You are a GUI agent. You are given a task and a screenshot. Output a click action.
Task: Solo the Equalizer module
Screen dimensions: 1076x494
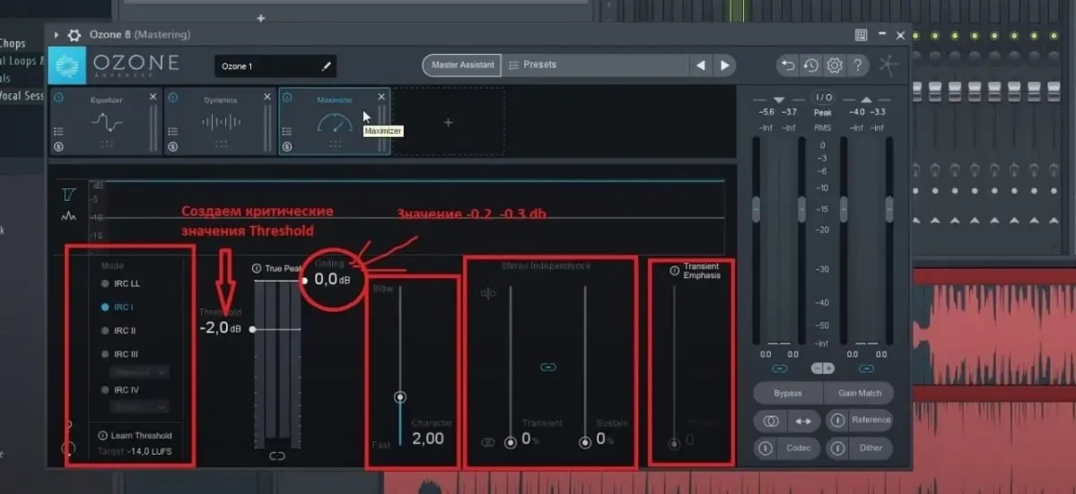58,147
